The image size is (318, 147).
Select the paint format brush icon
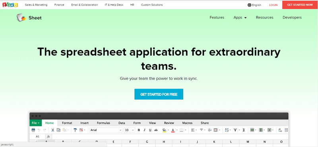click(75, 130)
